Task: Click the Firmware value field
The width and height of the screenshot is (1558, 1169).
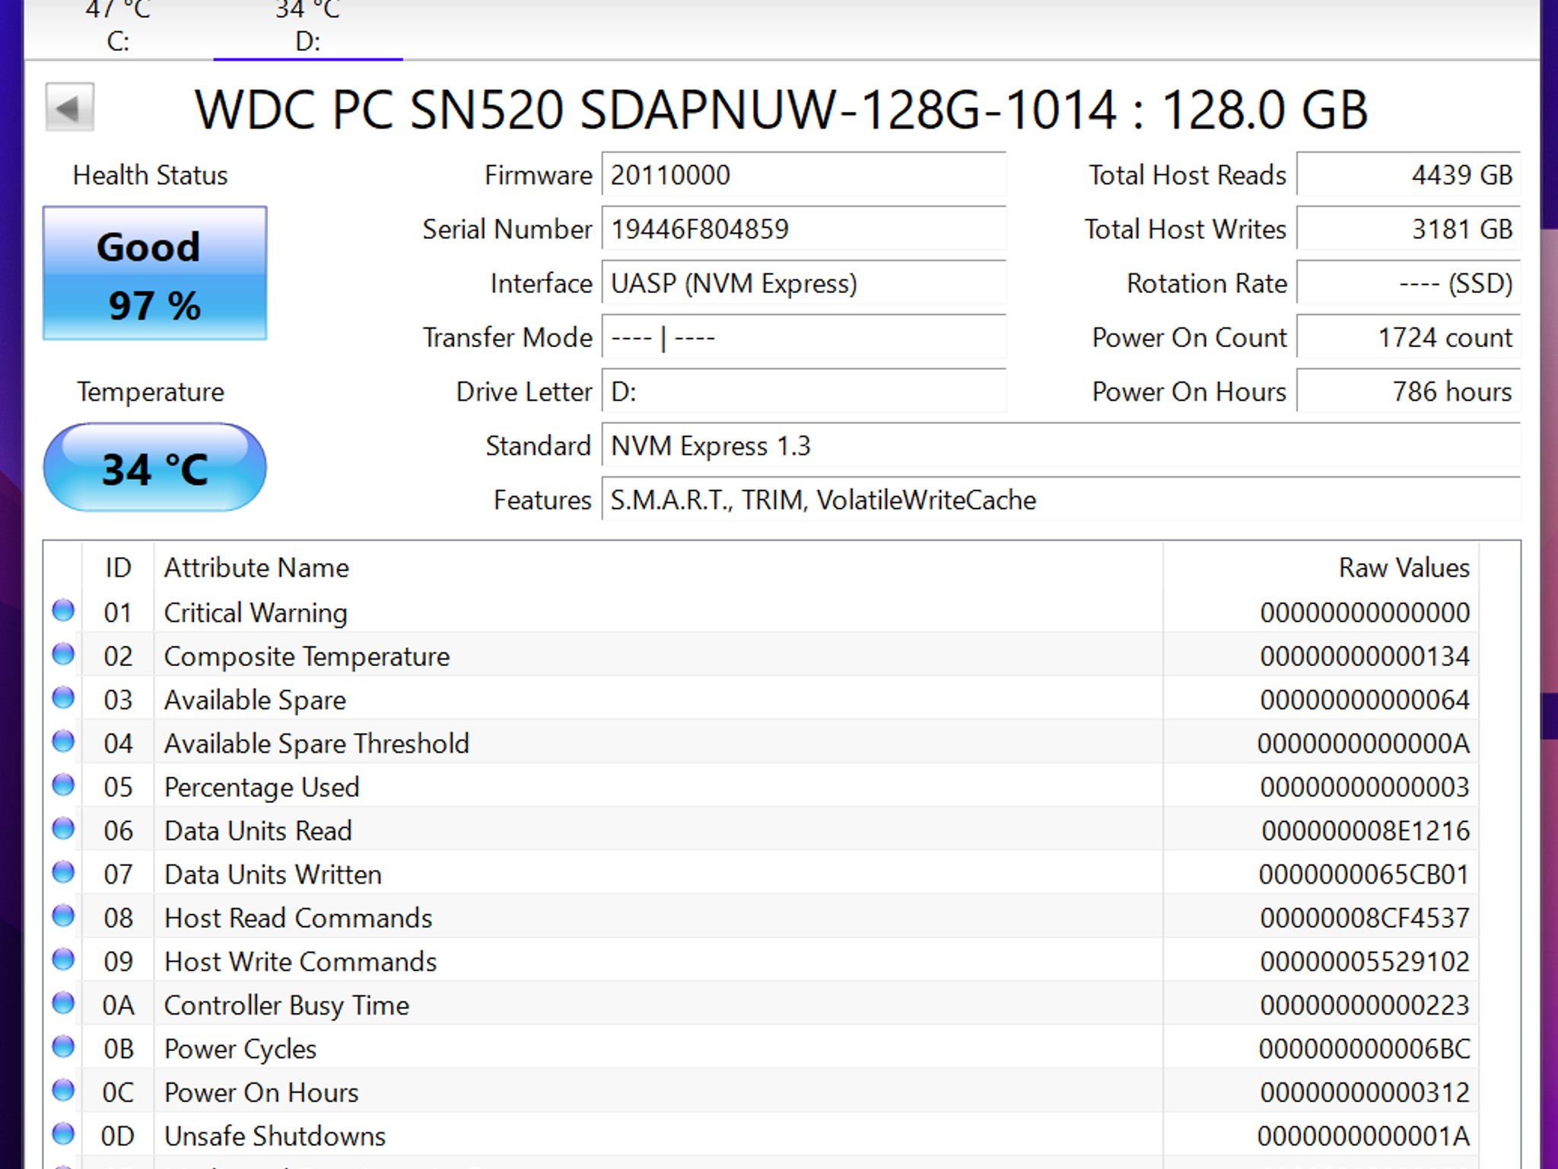Action: pos(803,175)
